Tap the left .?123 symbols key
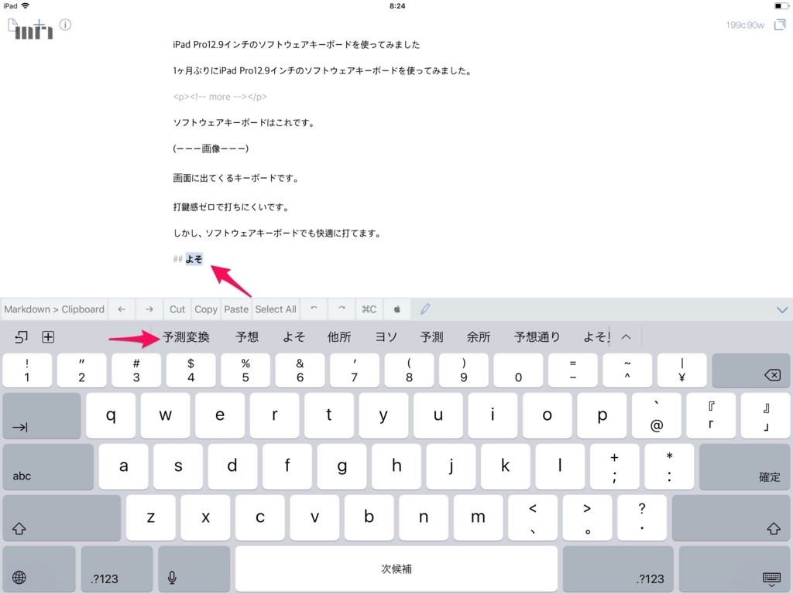 (x=117, y=568)
